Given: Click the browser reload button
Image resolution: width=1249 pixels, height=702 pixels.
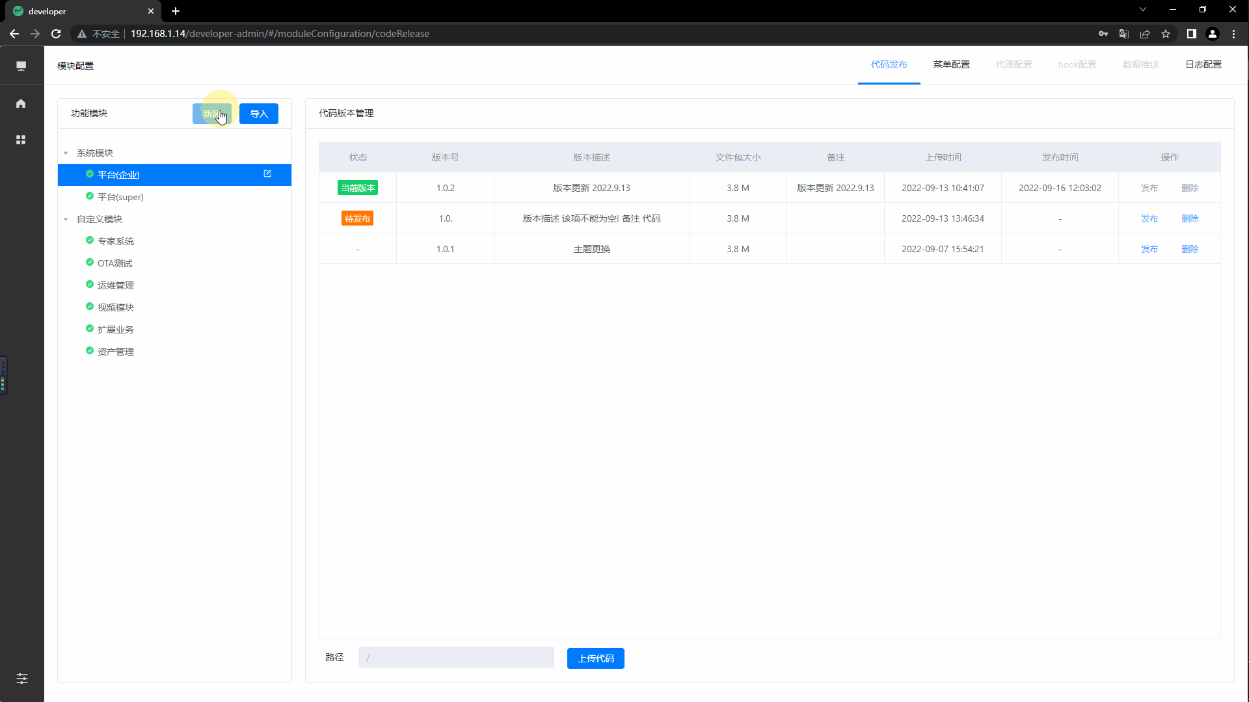Looking at the screenshot, I should [56, 34].
